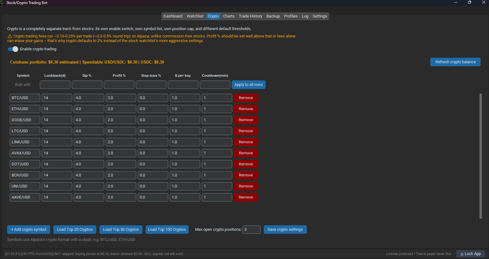The width and height of the screenshot is (489, 259).
Task: Click Add crypto symbol button
Action: click(29, 230)
